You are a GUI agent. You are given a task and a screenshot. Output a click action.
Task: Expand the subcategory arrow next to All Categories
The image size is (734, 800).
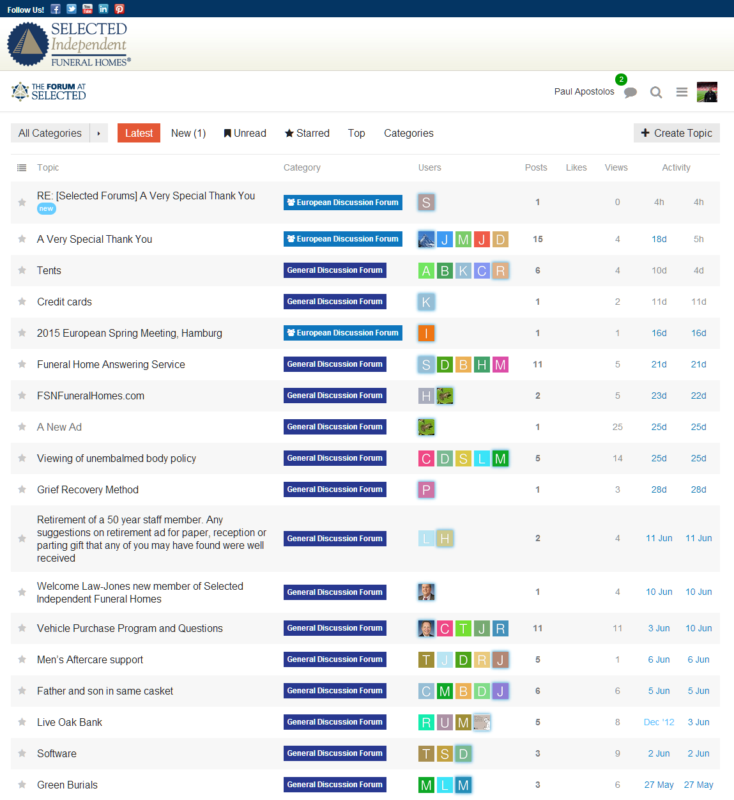(x=98, y=133)
